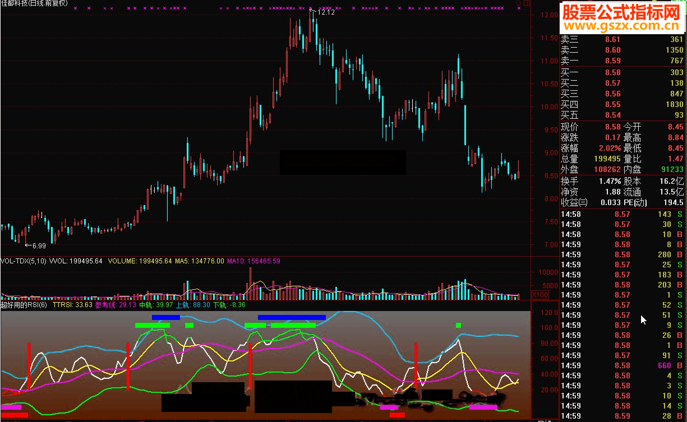The width and height of the screenshot is (687, 422).
Task: Click the VVOL: 199495.64 value
Action: (76, 261)
